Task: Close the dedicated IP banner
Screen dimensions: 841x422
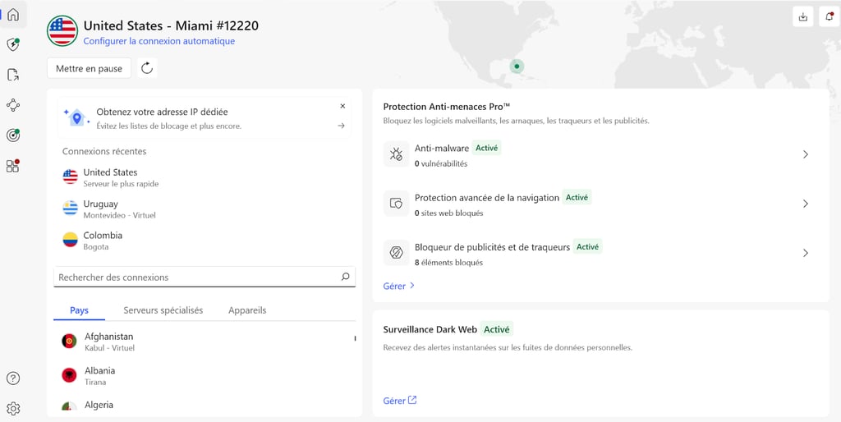Action: pyautogui.click(x=342, y=106)
